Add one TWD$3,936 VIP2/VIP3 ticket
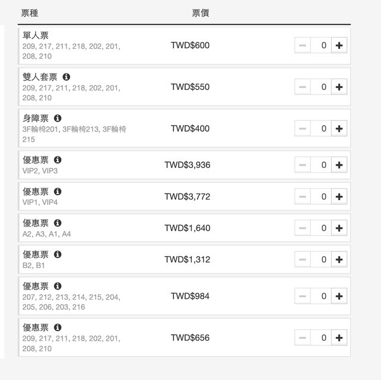Image resolution: width=381 pixels, height=380 pixels. 339,165
